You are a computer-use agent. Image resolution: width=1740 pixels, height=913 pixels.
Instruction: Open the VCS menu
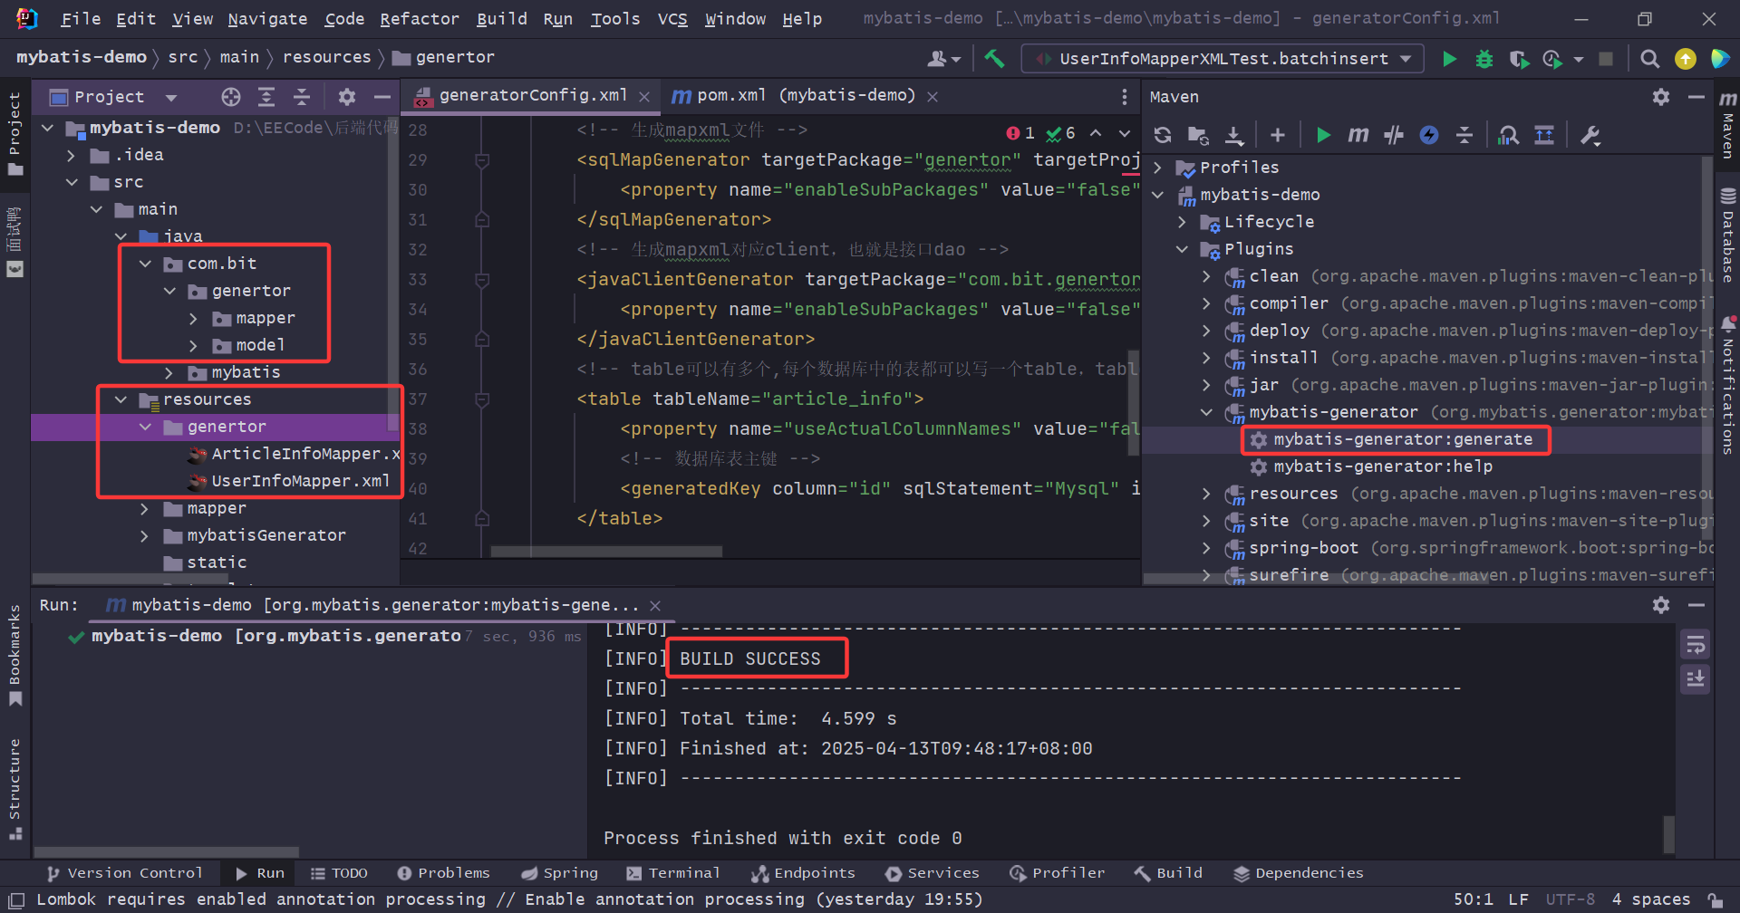(x=672, y=19)
